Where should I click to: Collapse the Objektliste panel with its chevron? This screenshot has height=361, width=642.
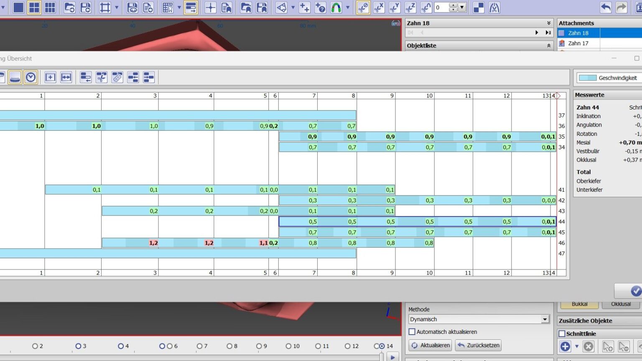[549, 45]
